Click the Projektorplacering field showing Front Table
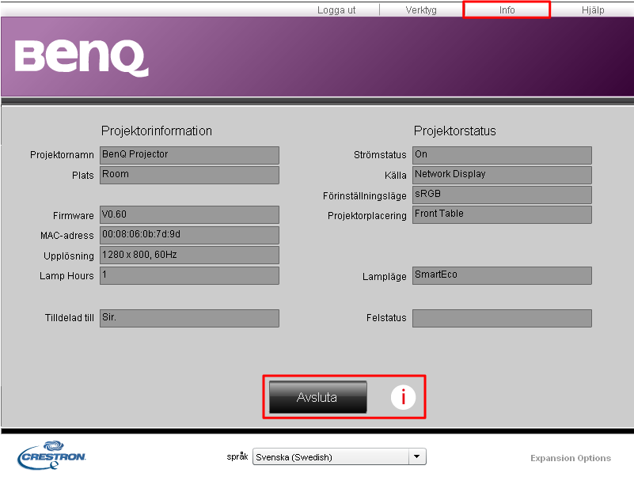 tap(502, 214)
